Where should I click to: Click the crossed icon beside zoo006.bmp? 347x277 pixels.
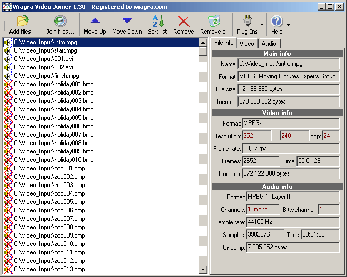[8, 211]
